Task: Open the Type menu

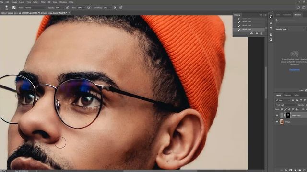Action: [29, 2]
